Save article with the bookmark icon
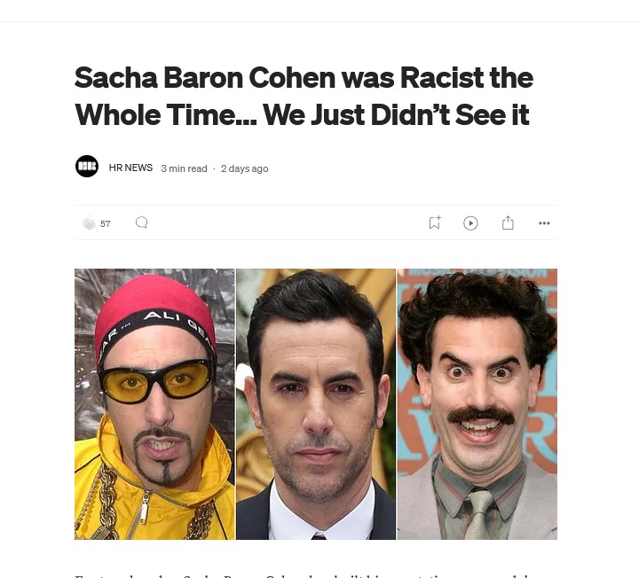The height and width of the screenshot is (578, 639). tap(435, 223)
